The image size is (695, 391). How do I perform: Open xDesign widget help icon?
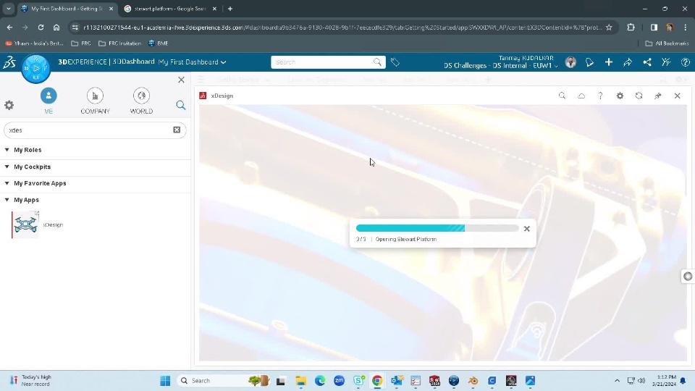point(600,96)
